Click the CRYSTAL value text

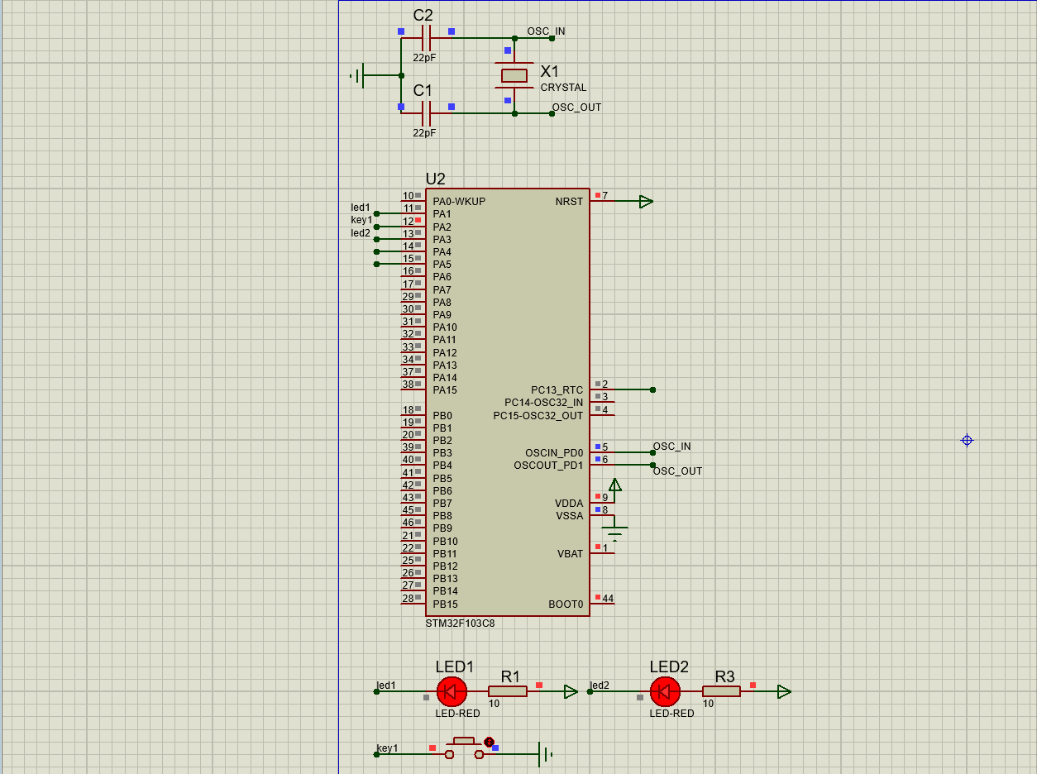tap(563, 88)
